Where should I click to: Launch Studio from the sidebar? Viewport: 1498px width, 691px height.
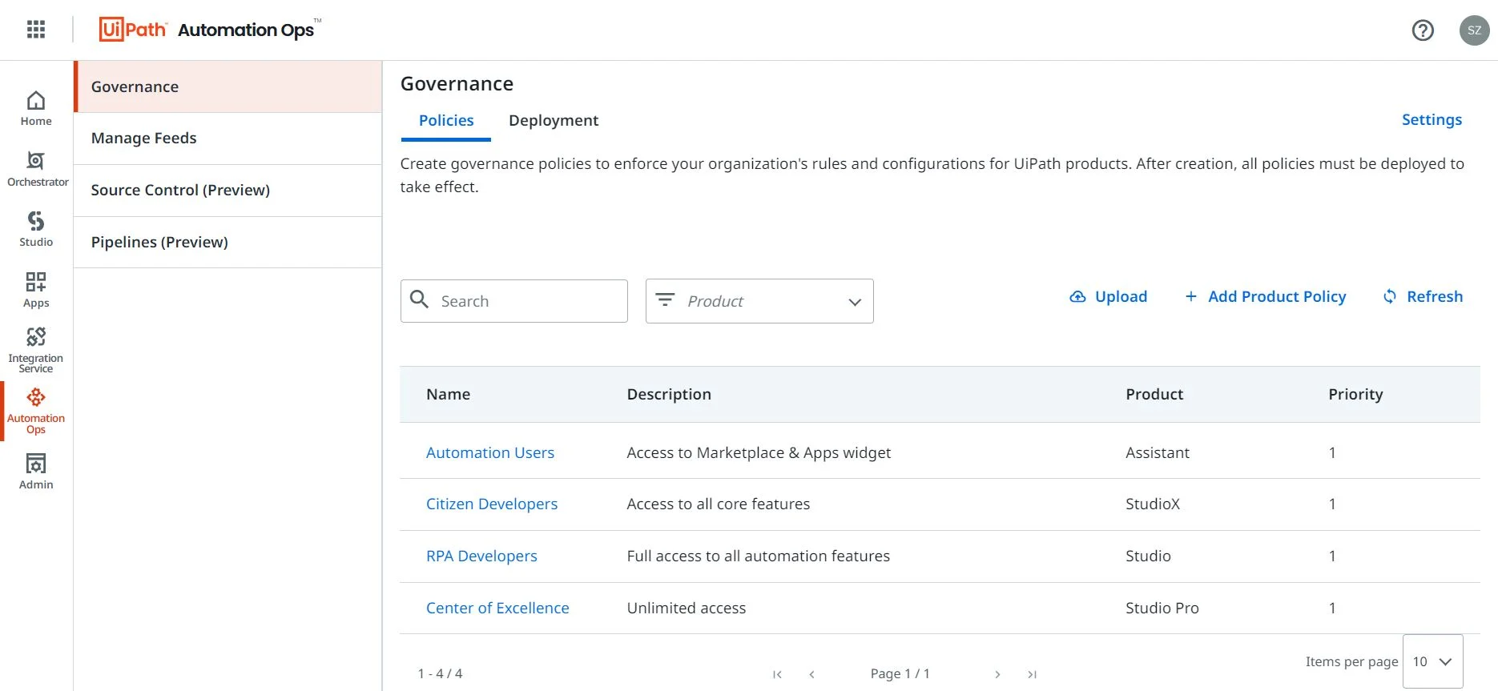36,229
